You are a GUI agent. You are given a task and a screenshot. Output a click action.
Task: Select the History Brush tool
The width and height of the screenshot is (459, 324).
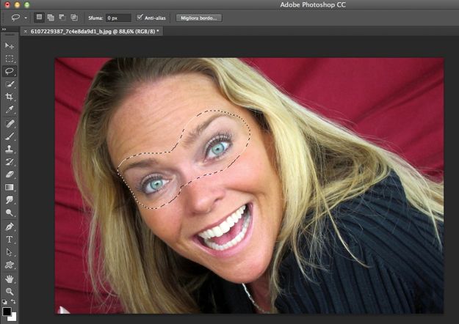10,161
